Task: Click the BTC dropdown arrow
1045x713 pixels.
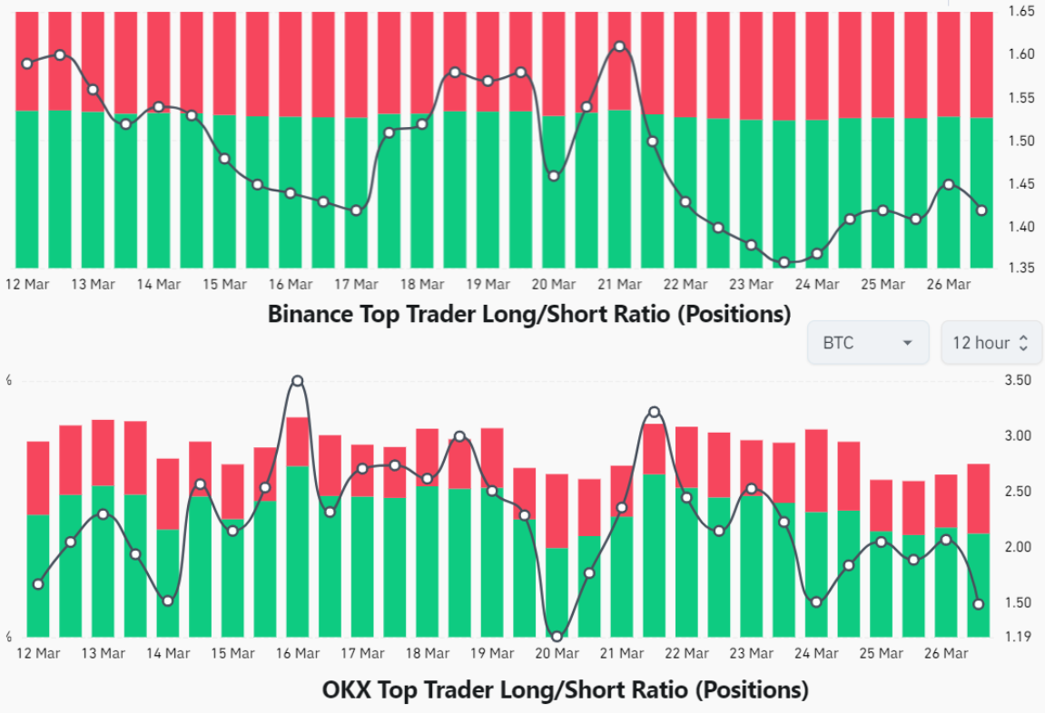Action: (x=907, y=344)
